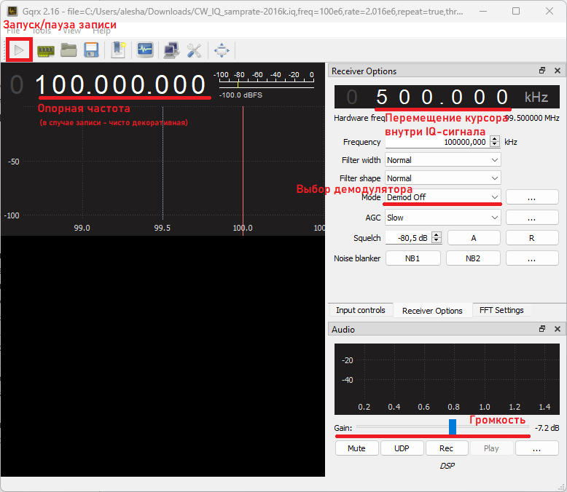
Task: Switch to the FFT Settings tab
Action: pos(501,310)
